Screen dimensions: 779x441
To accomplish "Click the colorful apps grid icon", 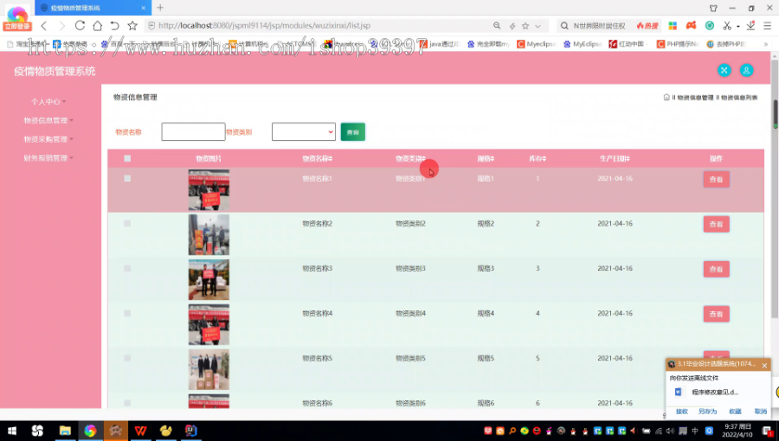I will click(673, 26).
